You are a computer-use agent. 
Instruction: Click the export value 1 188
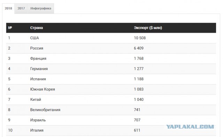[139, 79]
